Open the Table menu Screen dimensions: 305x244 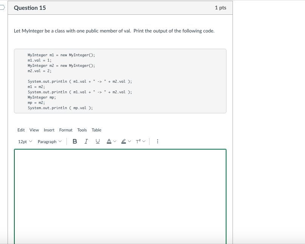(97, 130)
